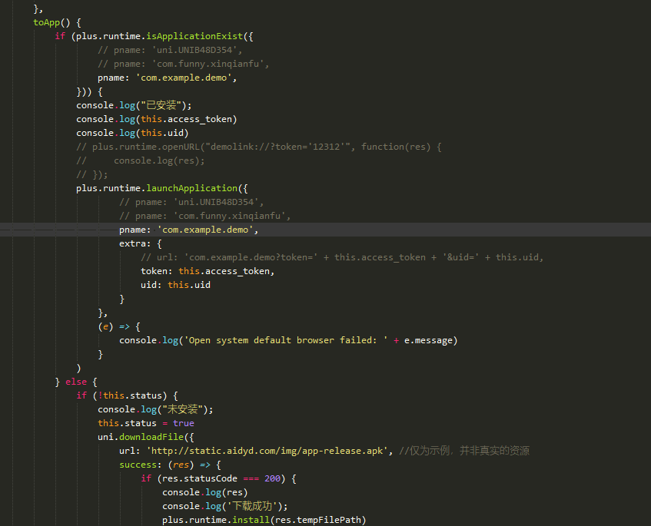Click console.log("已安装") line
This screenshot has width=651, height=526.
pos(134,105)
